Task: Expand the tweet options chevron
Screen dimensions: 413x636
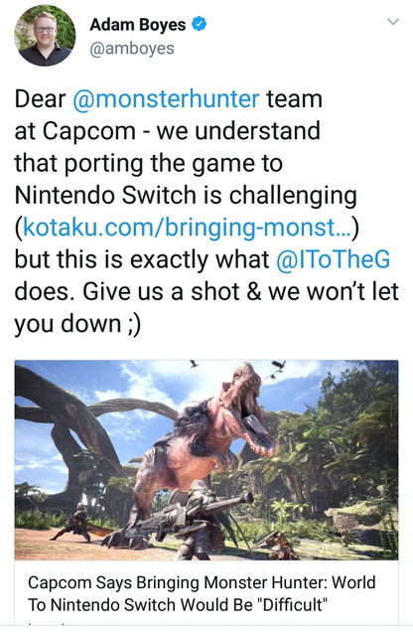Action: pyautogui.click(x=393, y=22)
